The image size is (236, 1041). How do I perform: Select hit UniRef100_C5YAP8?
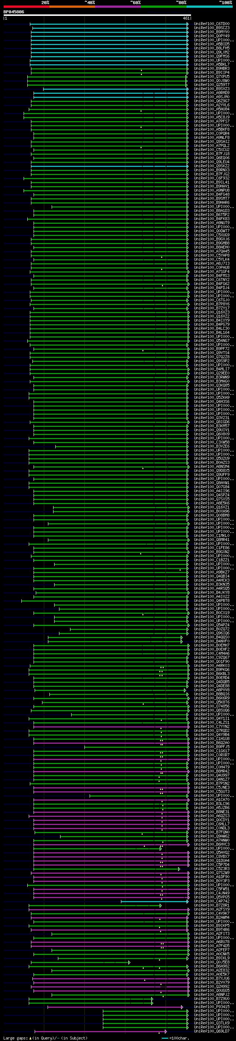click(x=211, y=256)
